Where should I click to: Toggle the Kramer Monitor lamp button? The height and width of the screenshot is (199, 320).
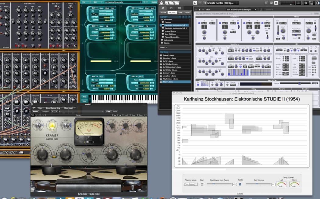52,125
